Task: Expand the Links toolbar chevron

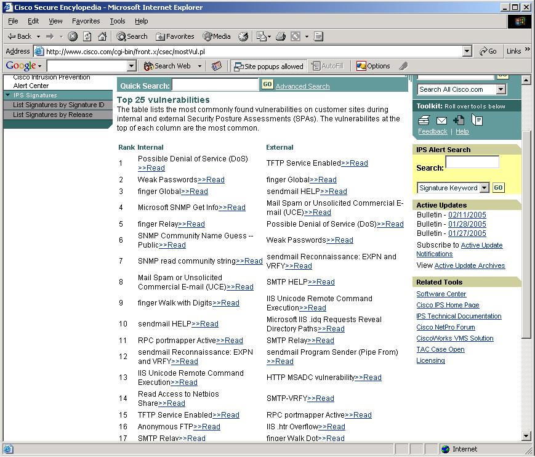Action: tap(527, 49)
